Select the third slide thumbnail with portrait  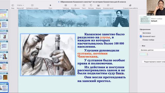coord(4,34)
